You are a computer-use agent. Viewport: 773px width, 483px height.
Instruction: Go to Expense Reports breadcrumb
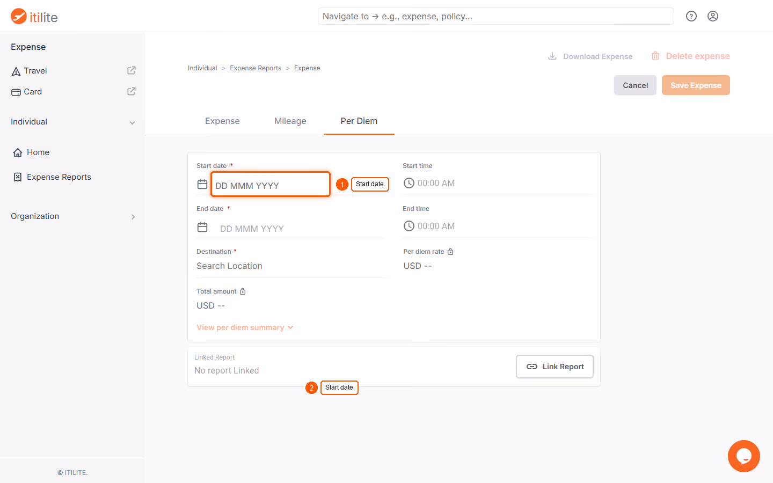[256, 68]
